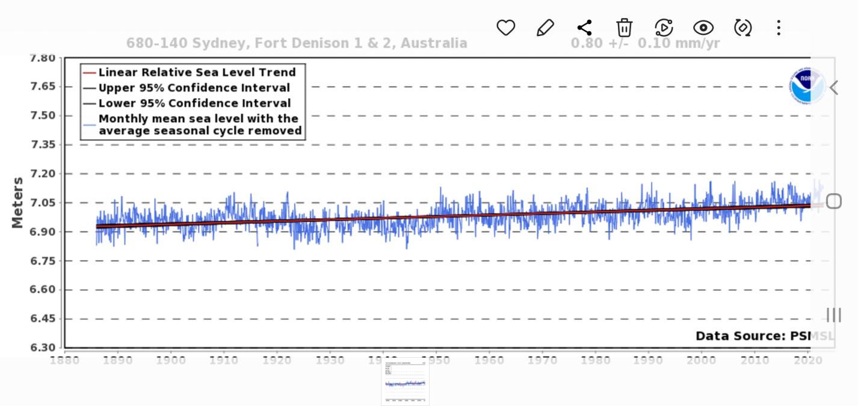The height and width of the screenshot is (406, 858).
Task: Tap the 'Data Source: PSMSL' text
Action: (x=764, y=336)
